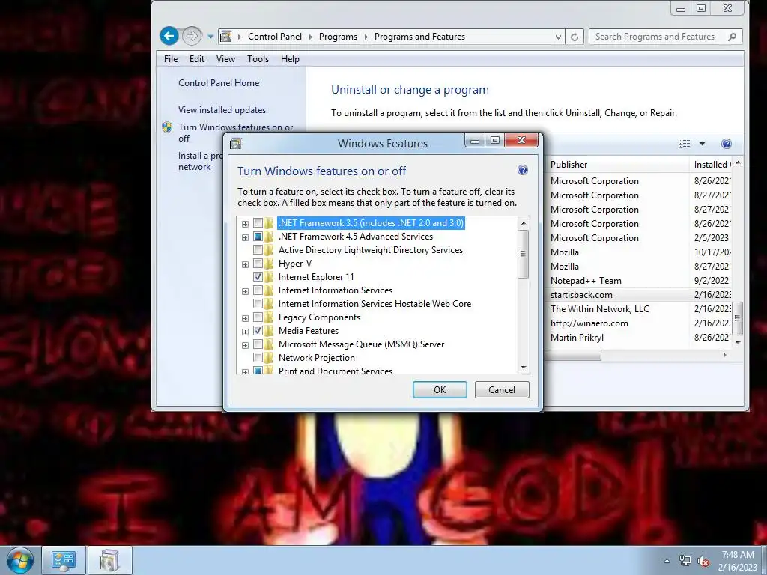
Task: Click Control Panel breadcrumb in address bar
Action: 275,37
